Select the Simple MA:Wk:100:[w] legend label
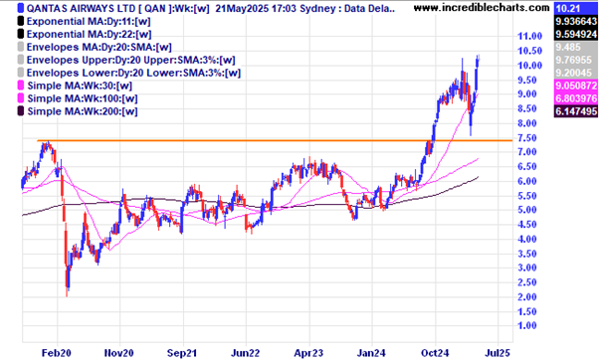This screenshot has width=599, height=363. pos(83,98)
